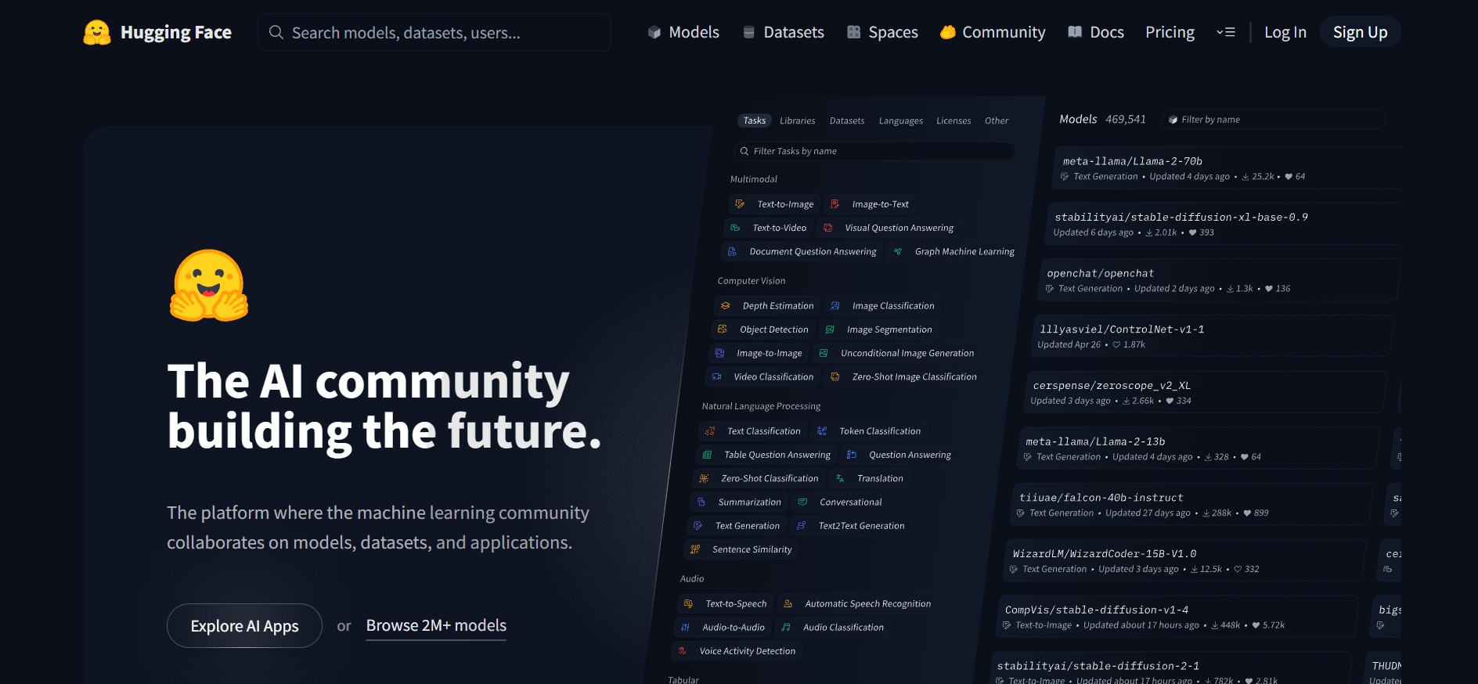The width and height of the screenshot is (1478, 684).
Task: Click the Sign Up button
Action: (1361, 32)
